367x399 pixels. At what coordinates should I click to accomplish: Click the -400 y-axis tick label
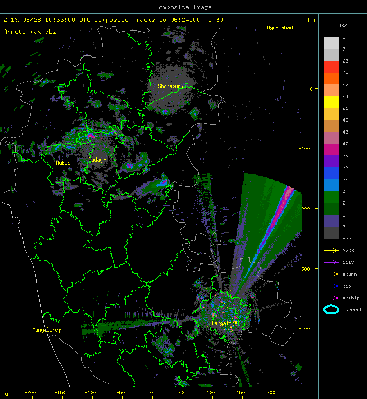pyautogui.click(x=304, y=328)
